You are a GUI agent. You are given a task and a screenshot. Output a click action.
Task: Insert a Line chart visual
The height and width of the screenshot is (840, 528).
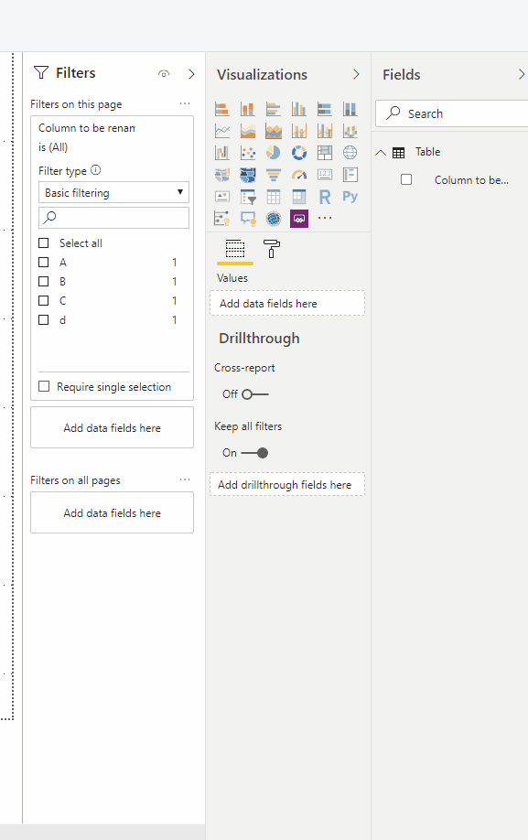click(222, 131)
